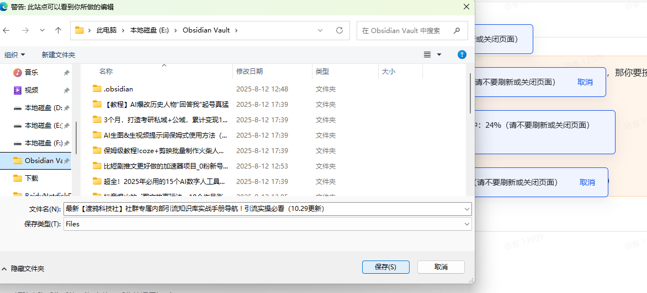Screen dimensions: 647x293
Task: Click the search Obsidian Vault field
Action: (x=412, y=30)
